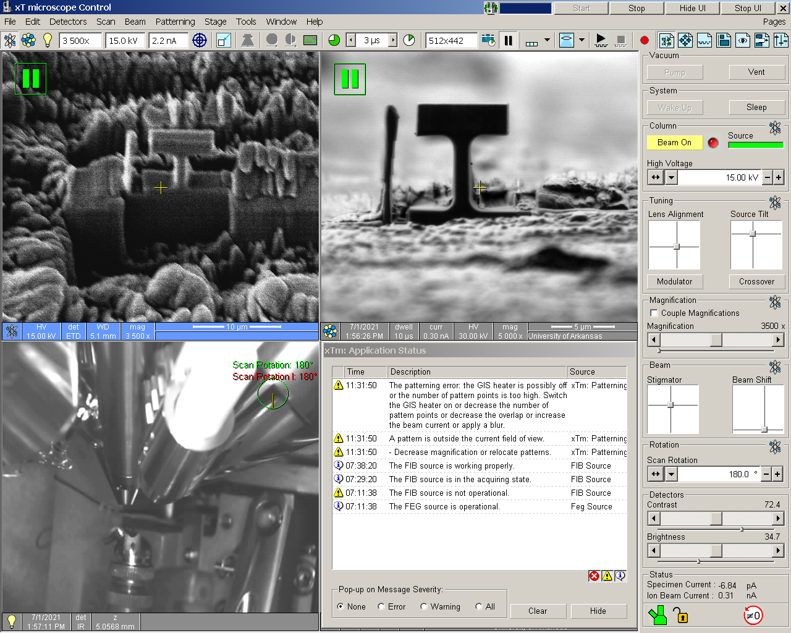
Task: Click the Contrast slider handle
Action: point(716,519)
